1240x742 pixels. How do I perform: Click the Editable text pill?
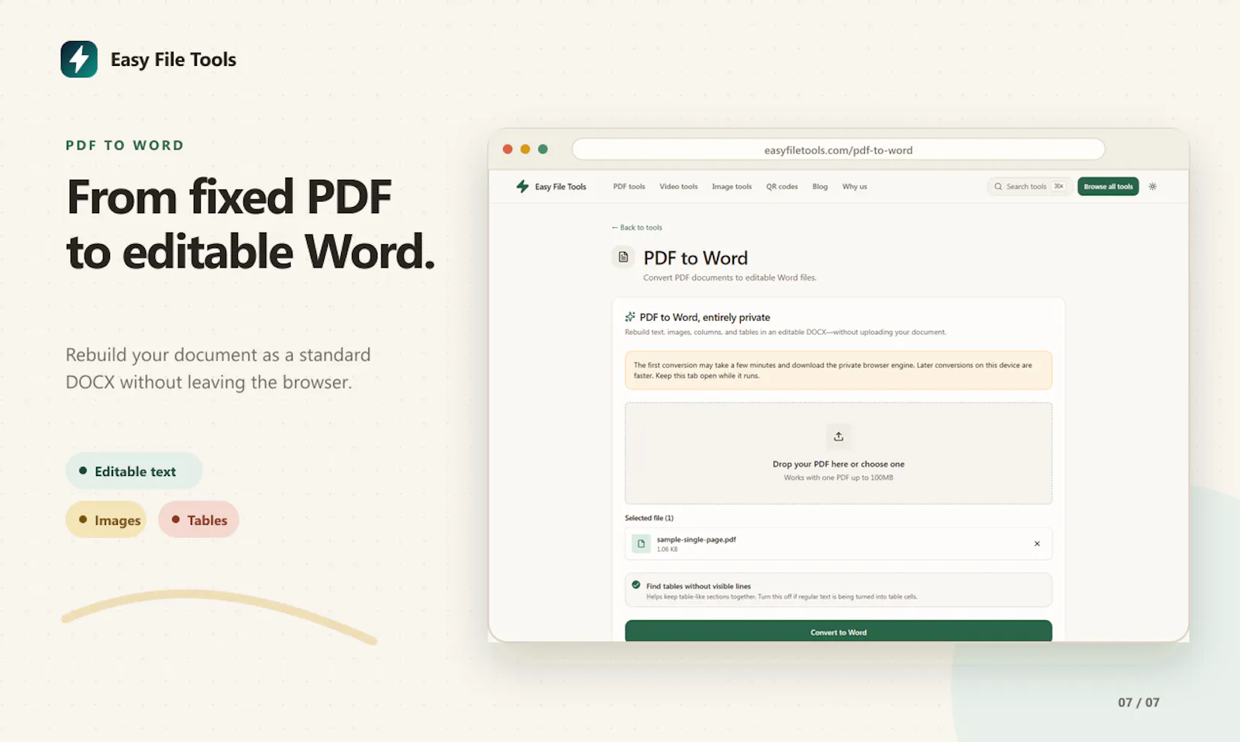[x=134, y=471]
